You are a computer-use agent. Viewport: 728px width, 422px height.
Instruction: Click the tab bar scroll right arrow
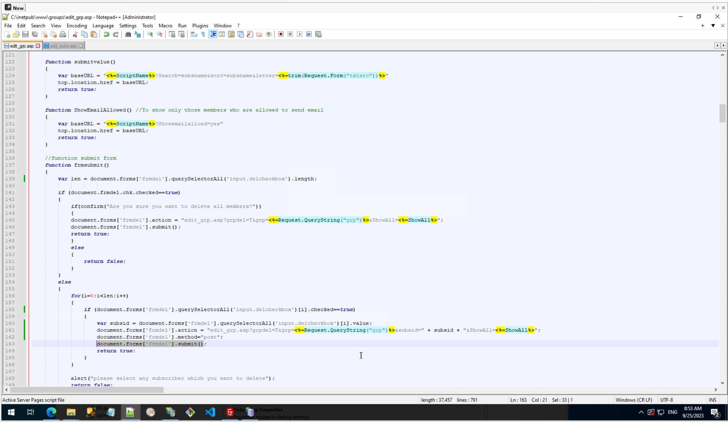(723, 46)
